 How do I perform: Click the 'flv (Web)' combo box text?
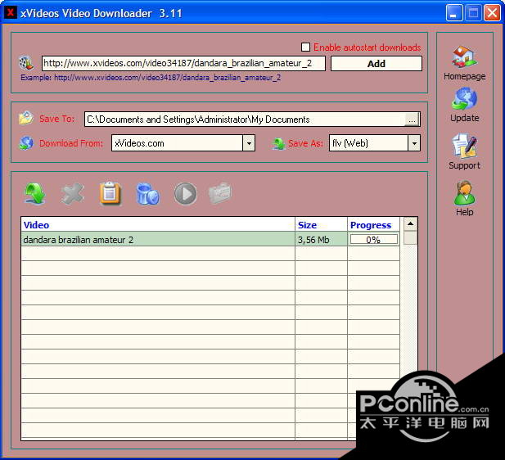[350, 143]
